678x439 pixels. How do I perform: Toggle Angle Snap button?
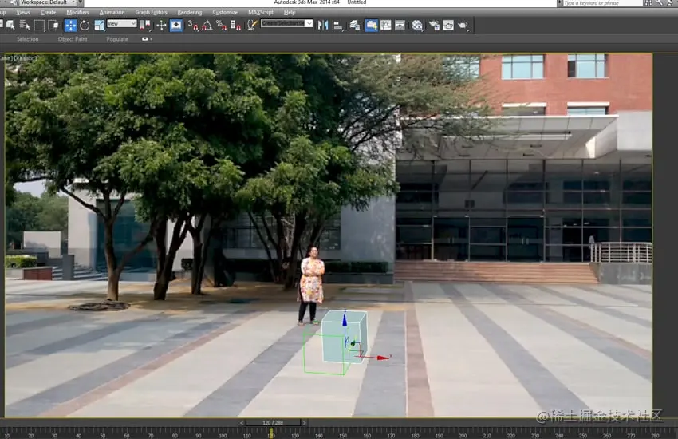point(207,25)
